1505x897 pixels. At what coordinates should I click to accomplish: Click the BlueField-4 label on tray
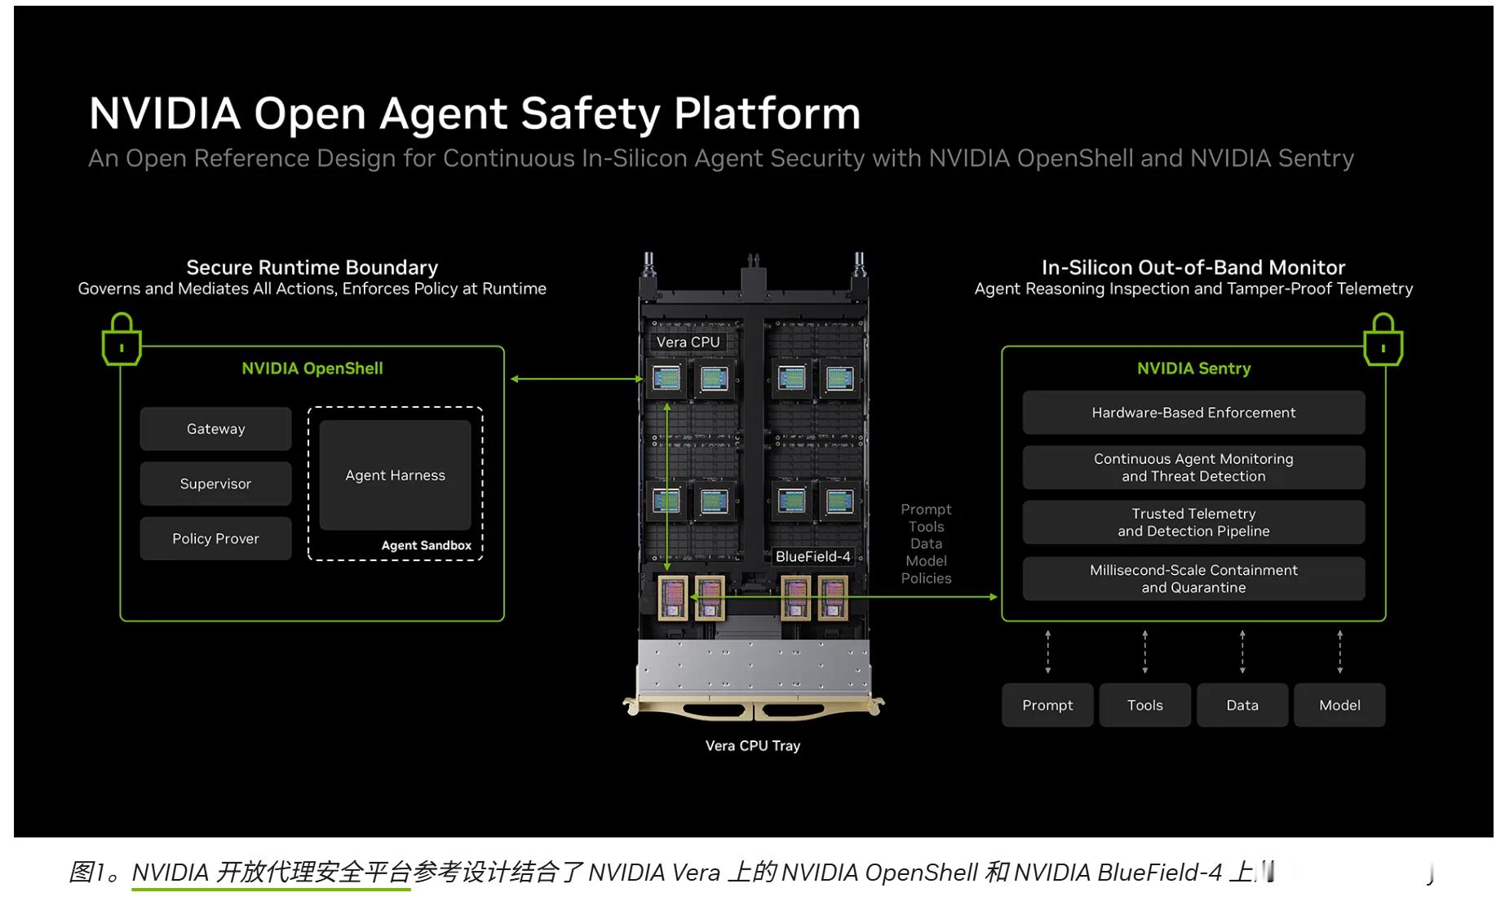[812, 556]
